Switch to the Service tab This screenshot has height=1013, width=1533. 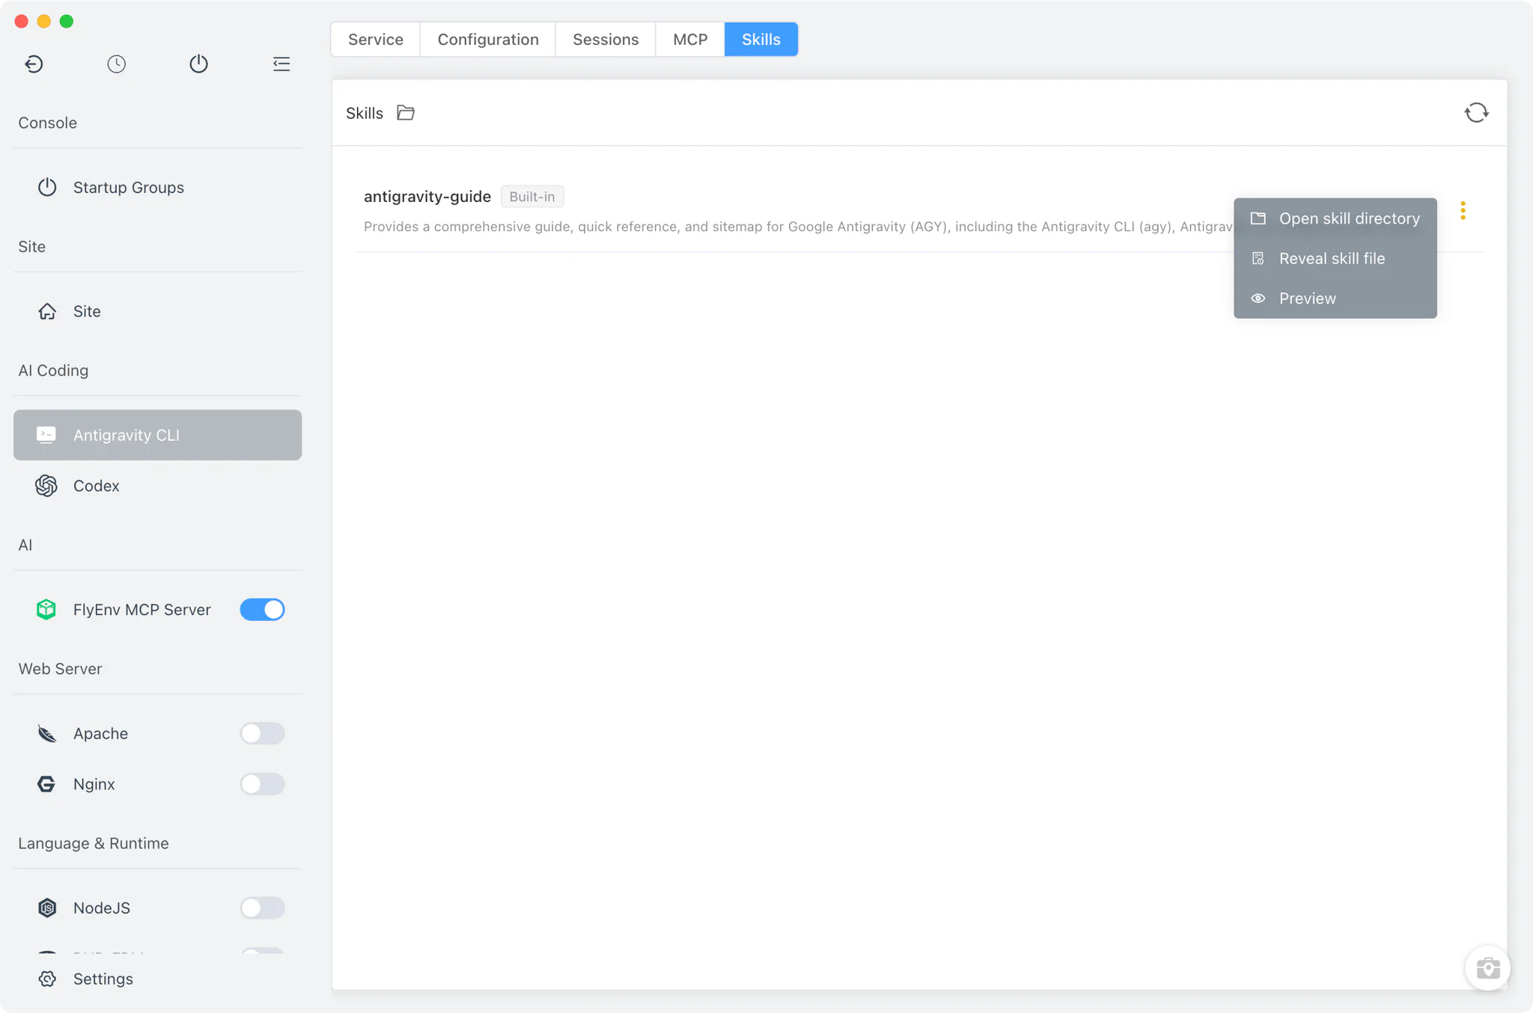pos(376,40)
